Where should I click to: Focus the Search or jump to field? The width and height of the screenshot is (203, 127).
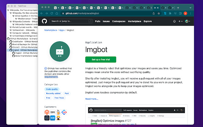pyautogui.click(x=70, y=21)
